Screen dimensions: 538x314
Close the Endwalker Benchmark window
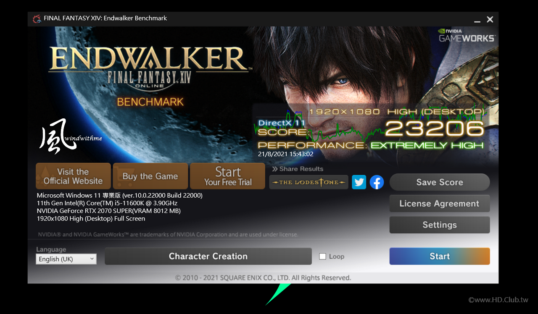click(x=490, y=19)
